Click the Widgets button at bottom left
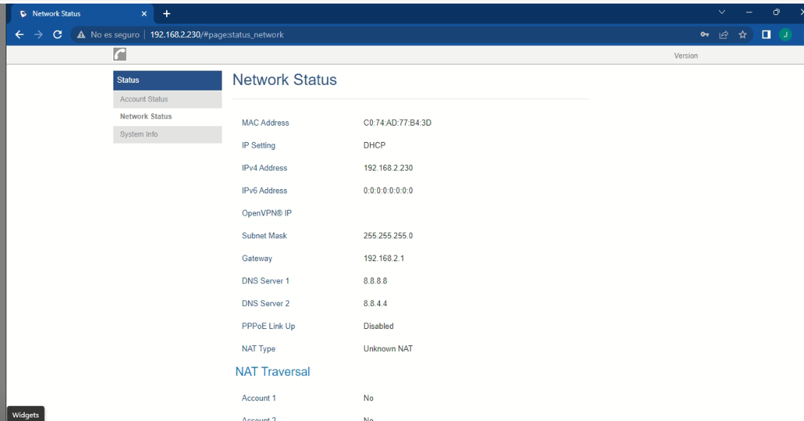This screenshot has width=804, height=421. pyautogui.click(x=26, y=415)
